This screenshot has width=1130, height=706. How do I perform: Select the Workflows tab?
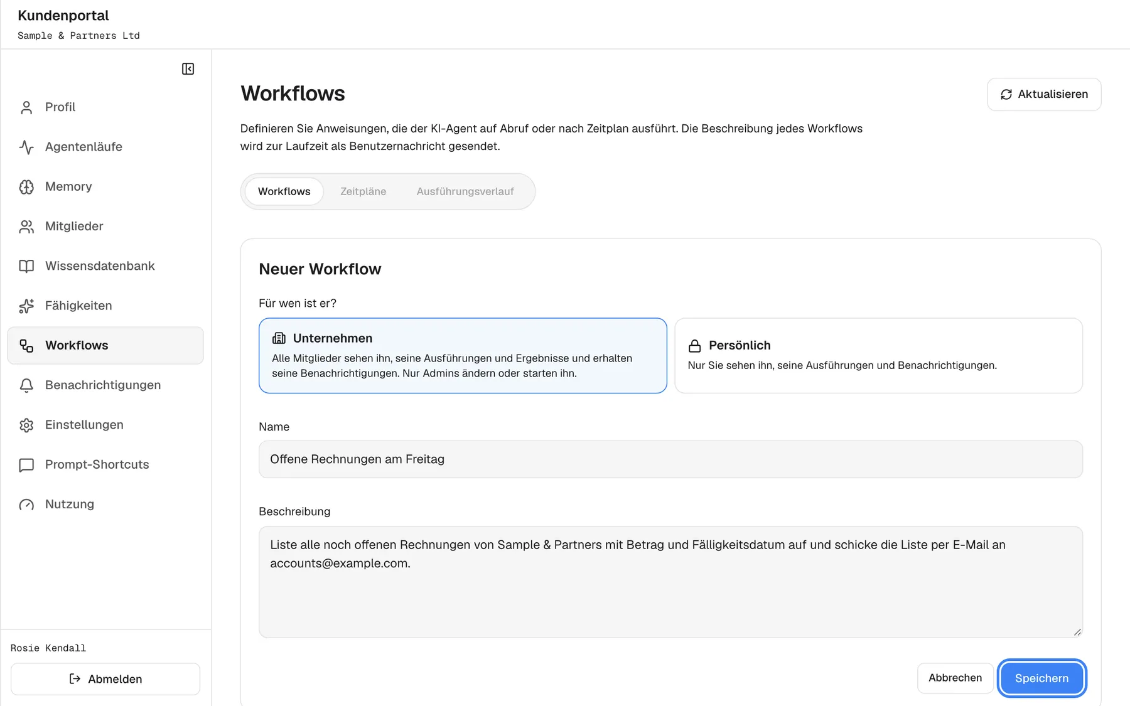284,191
